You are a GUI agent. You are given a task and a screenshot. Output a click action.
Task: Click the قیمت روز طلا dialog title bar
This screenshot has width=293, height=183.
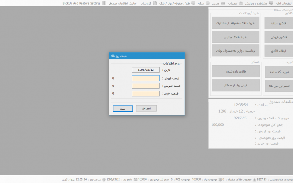(x=147, y=56)
